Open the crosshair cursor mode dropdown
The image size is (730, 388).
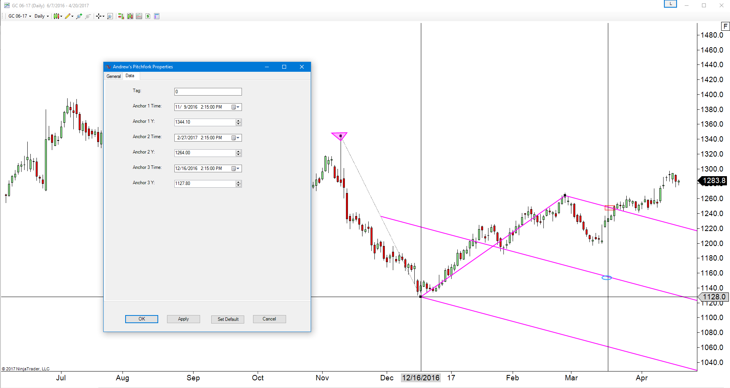100,16
